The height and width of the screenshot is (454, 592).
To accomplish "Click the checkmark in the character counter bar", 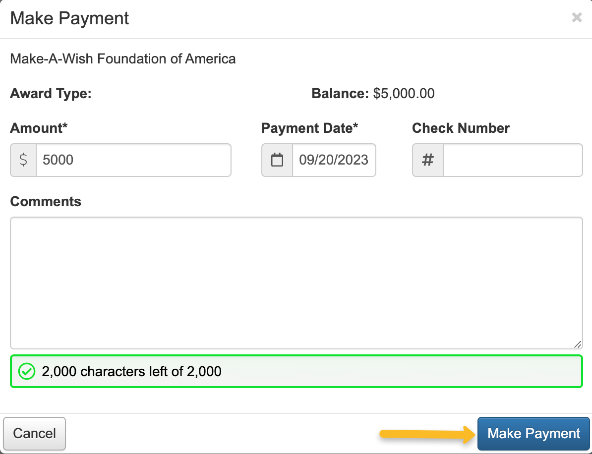I will coord(27,371).
